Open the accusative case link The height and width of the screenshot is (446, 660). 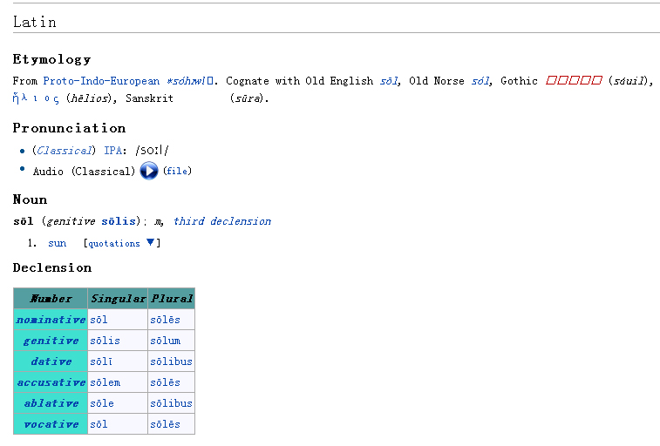click(51, 382)
